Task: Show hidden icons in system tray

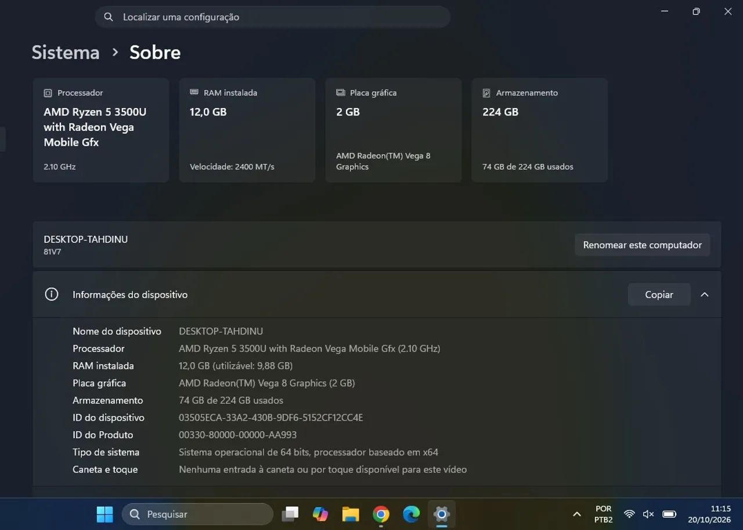Action: [x=577, y=514]
